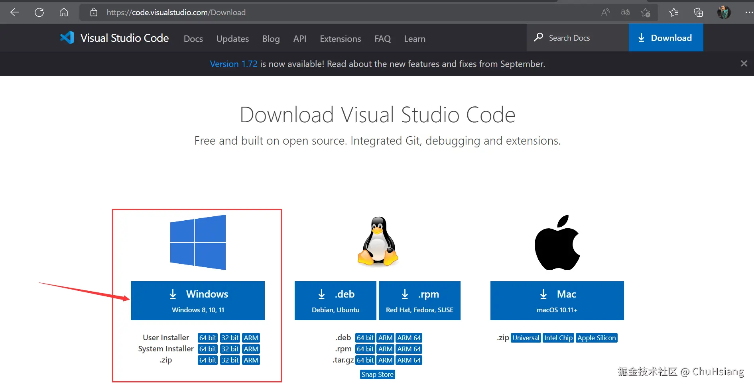754x388 pixels.
Task: Download the .deb package for Debian, Ubuntu
Action: (x=335, y=301)
